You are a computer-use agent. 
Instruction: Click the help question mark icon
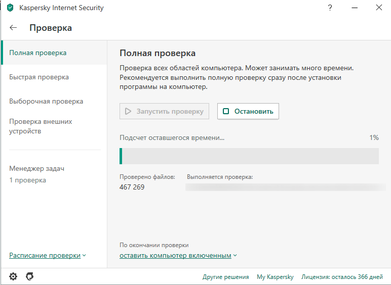(330, 8)
